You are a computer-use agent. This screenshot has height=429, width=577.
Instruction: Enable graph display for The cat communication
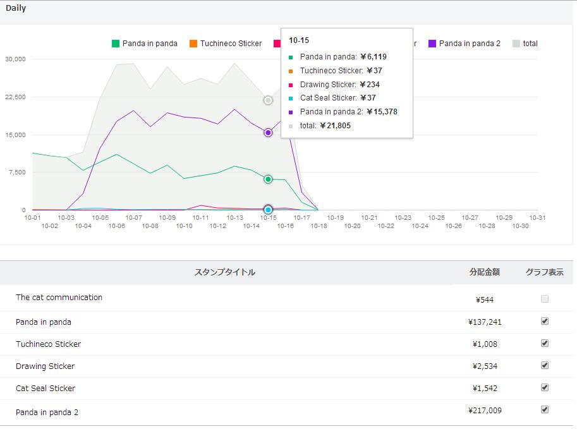click(x=545, y=299)
